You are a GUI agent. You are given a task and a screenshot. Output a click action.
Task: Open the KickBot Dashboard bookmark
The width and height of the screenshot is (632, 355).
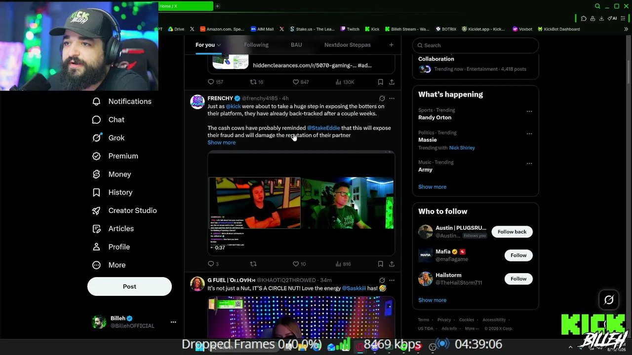click(558, 29)
